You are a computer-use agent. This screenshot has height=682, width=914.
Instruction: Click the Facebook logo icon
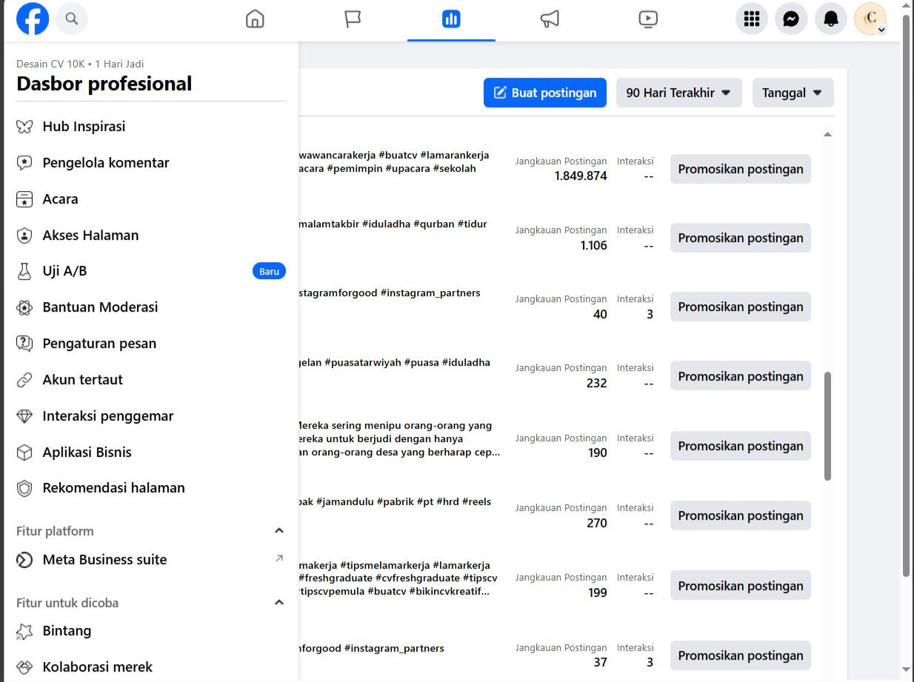tap(33, 19)
